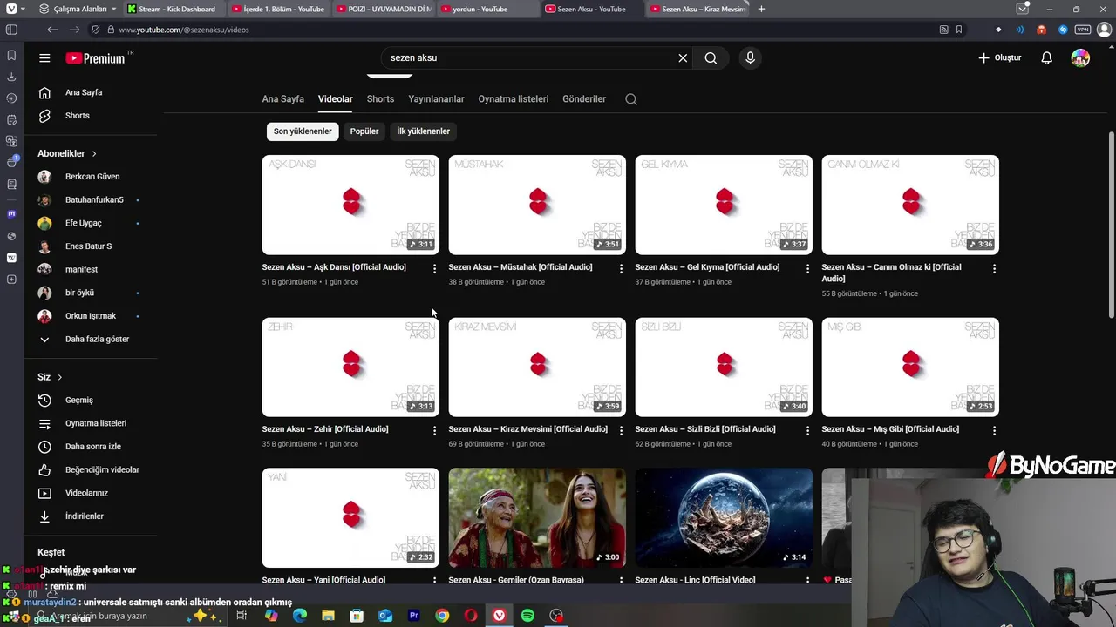The height and width of the screenshot is (627, 1116).
Task: Expand the Siz section chevron
Action: 60,378
